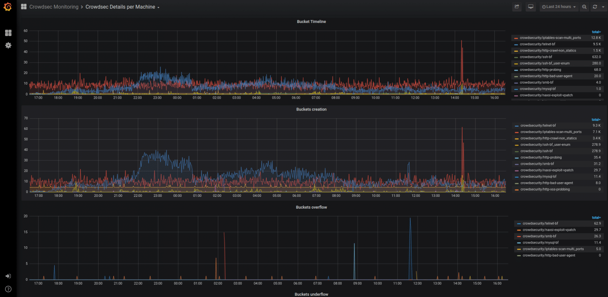The width and height of the screenshot is (608, 297).
Task: Expand the refresh interval dropdown arrow
Action: click(603, 7)
